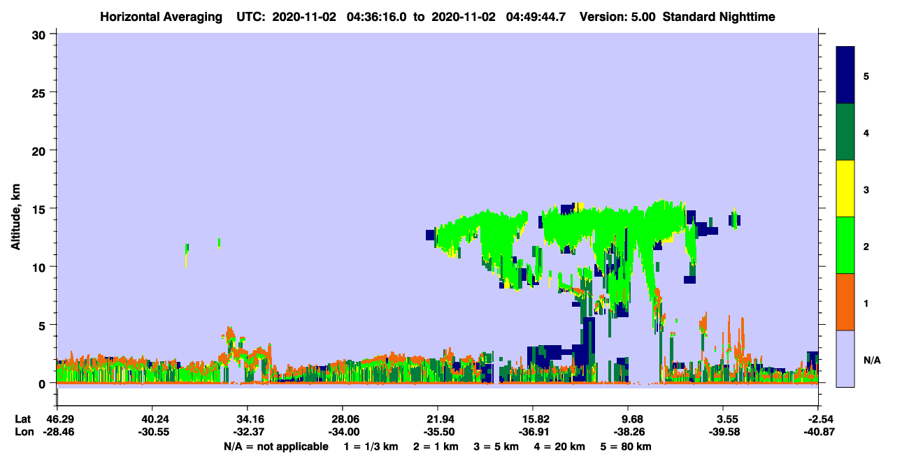
Task: Click the yellow level 3 color swatch
Action: [845, 189]
